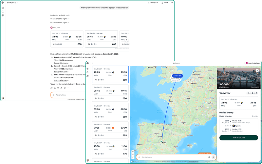
Task: Click the kiwi.com source label in chat
Action: [55, 28]
